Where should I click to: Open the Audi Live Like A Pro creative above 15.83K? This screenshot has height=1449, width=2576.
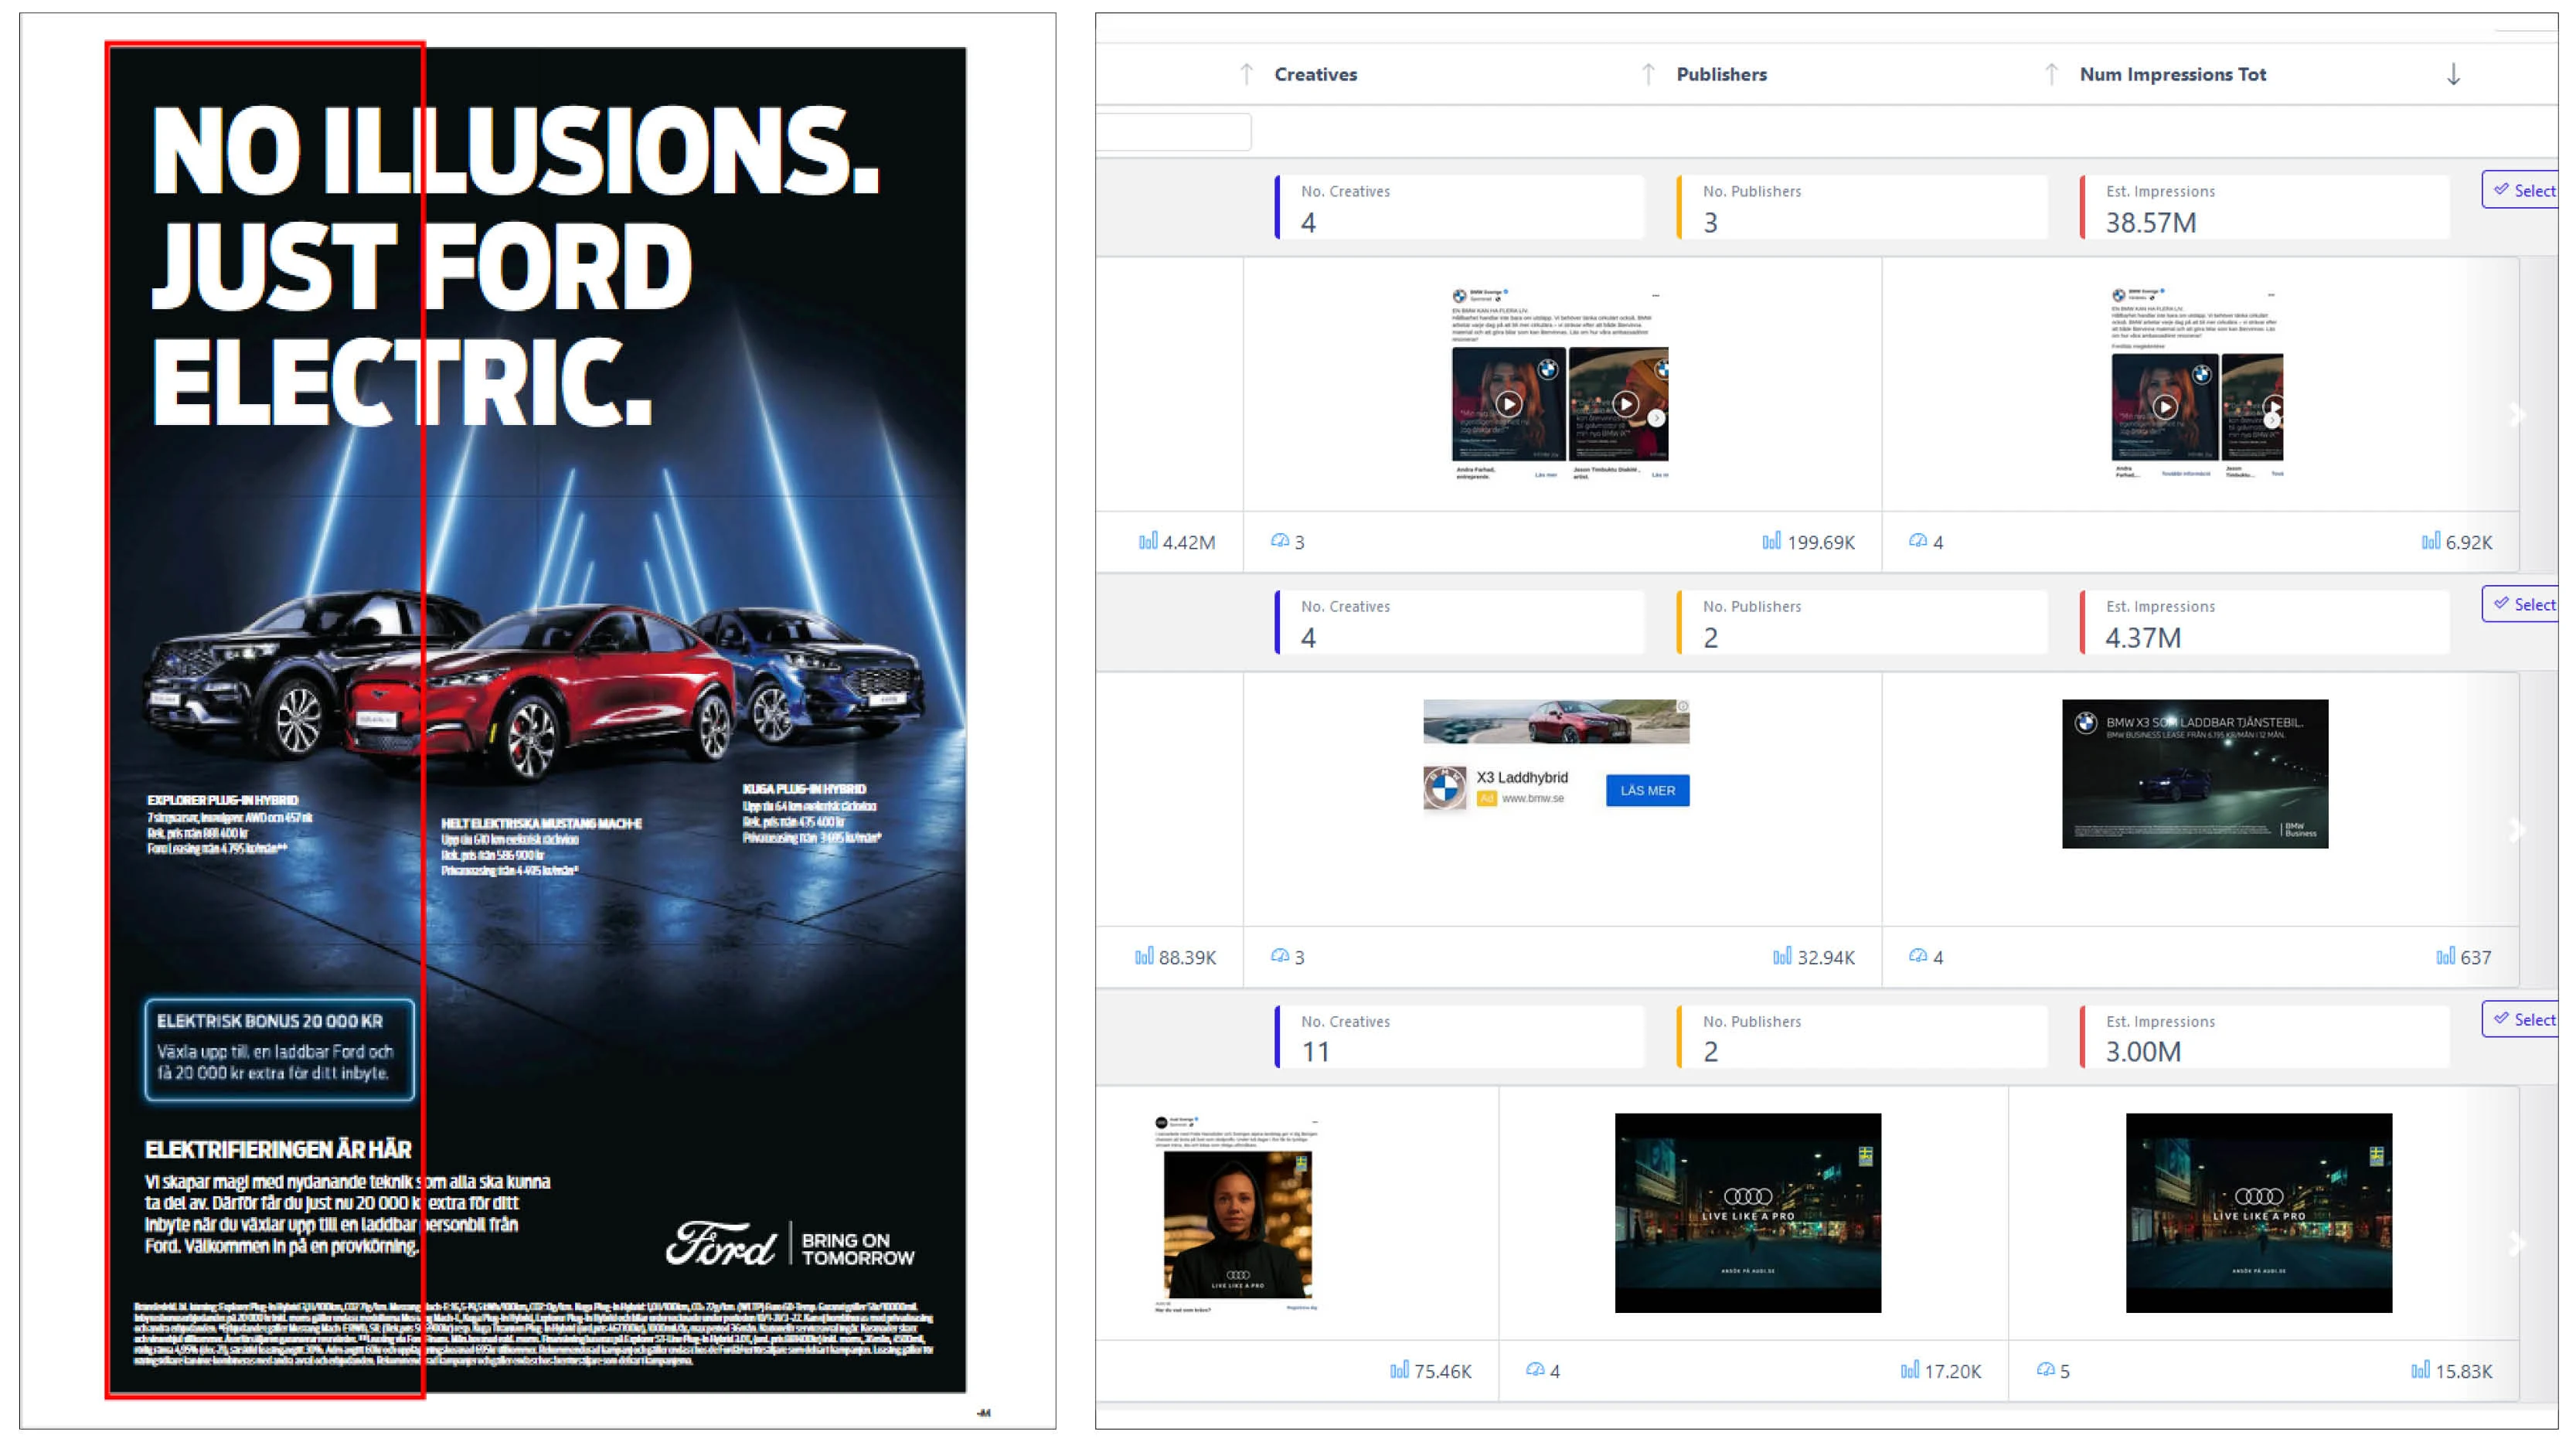(2258, 1212)
